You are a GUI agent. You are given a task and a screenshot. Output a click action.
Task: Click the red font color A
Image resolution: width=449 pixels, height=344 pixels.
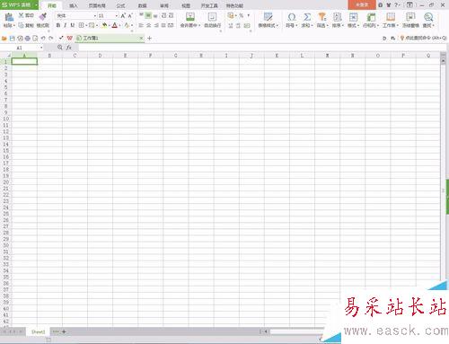click(115, 25)
